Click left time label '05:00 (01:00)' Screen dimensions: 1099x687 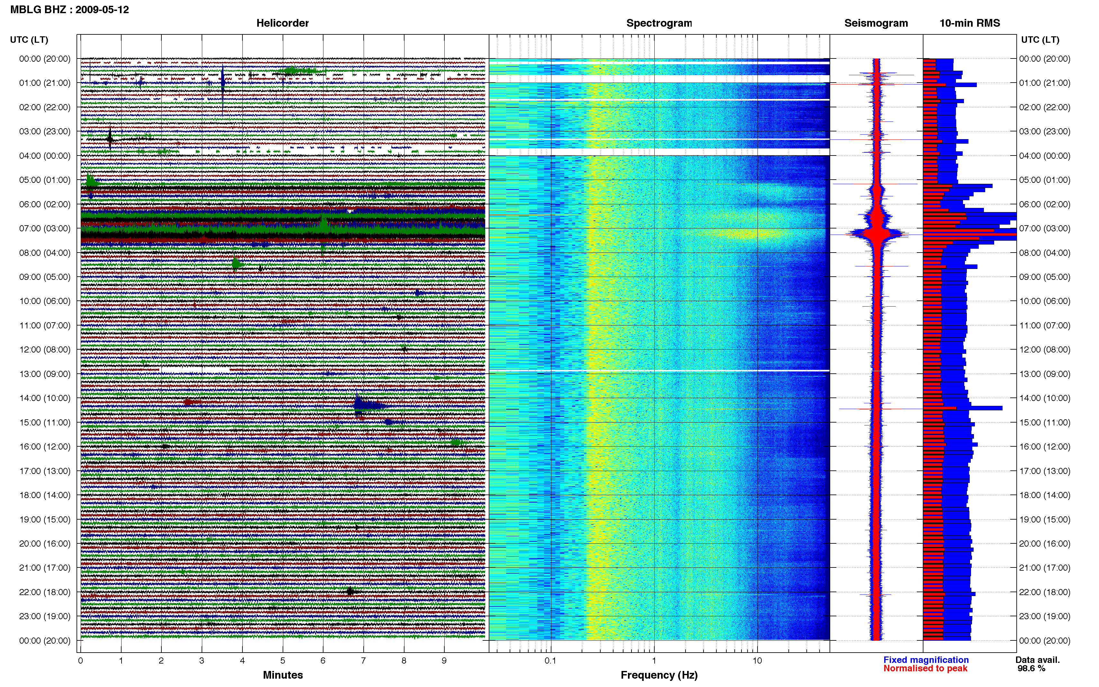pos(45,180)
